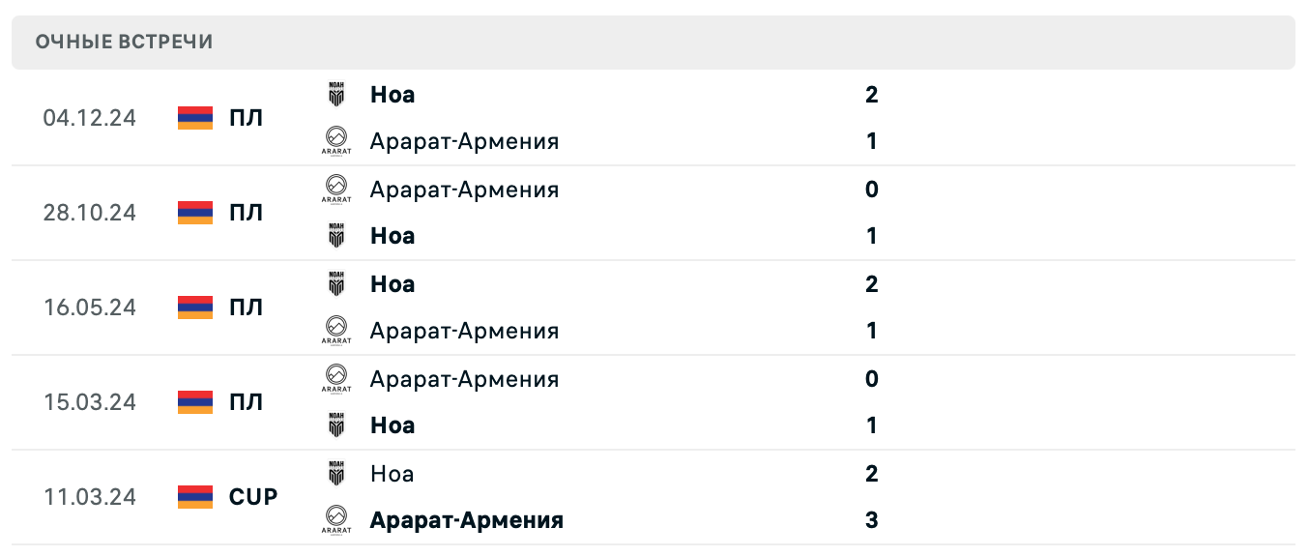Click the Арарат-Армения emblem in the 28.10.24 row
The width and height of the screenshot is (1309, 557).
click(335, 190)
